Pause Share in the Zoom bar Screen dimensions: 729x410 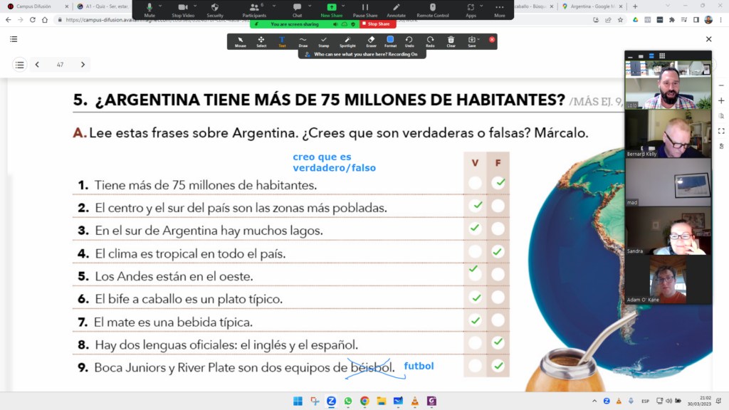coord(365,10)
